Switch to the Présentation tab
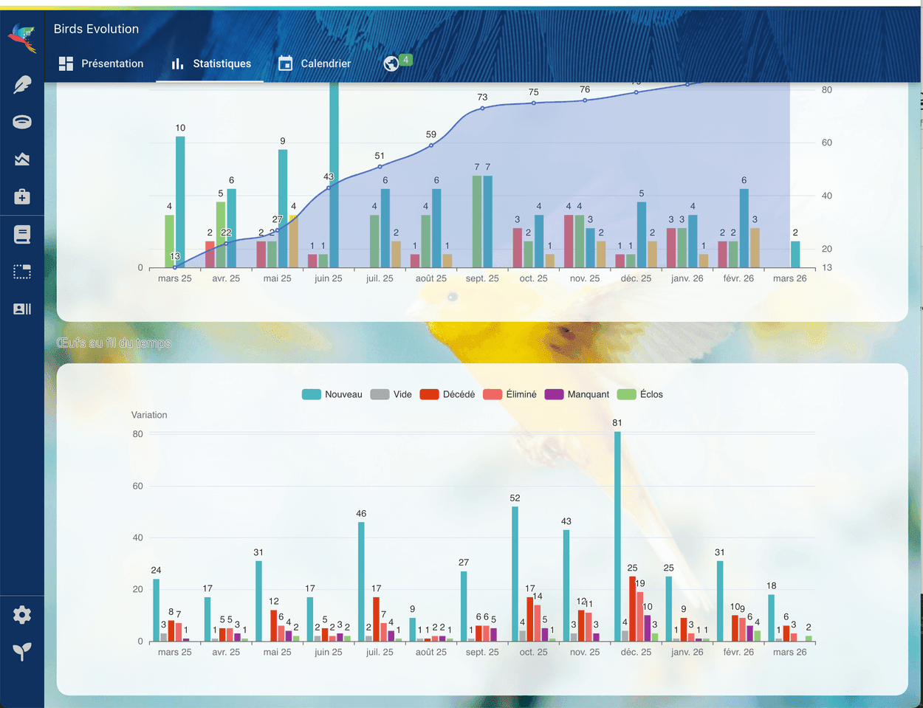 pyautogui.click(x=101, y=63)
